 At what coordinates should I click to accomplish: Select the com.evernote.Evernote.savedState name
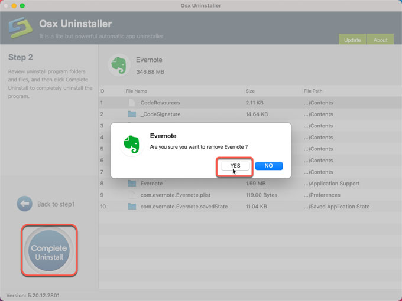(184, 207)
